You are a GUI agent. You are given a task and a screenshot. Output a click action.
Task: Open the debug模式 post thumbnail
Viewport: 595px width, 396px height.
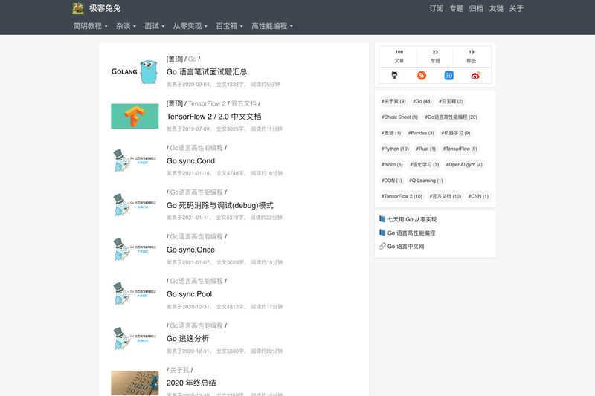click(x=135, y=204)
